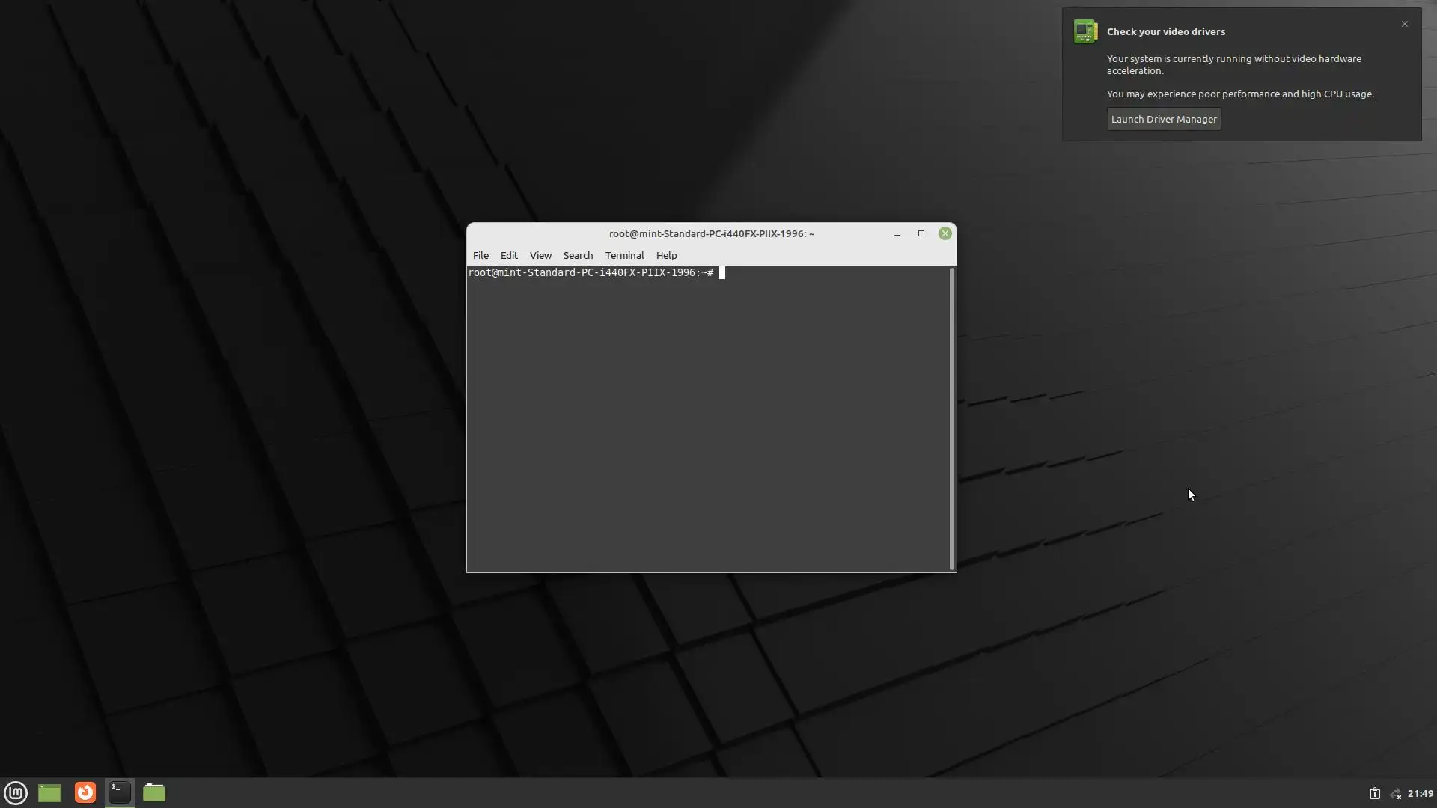Click the Terminal icon in the taskbar

(120, 792)
